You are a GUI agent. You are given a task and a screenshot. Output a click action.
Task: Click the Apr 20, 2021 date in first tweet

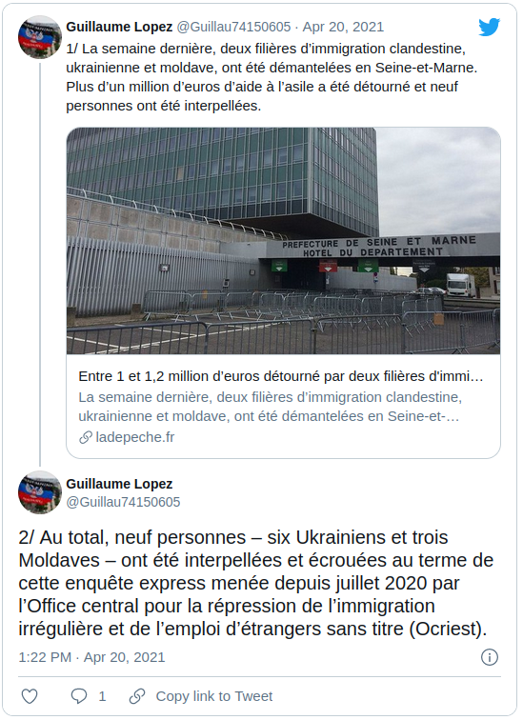click(343, 27)
